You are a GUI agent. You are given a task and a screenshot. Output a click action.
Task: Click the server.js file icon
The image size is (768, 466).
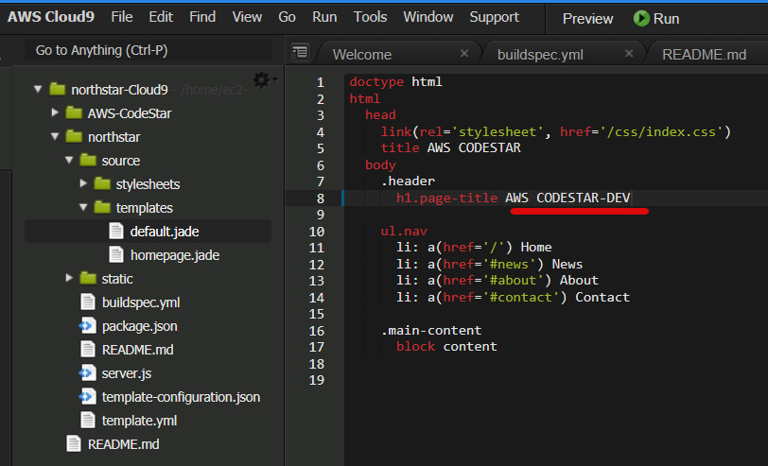pyautogui.click(x=88, y=373)
